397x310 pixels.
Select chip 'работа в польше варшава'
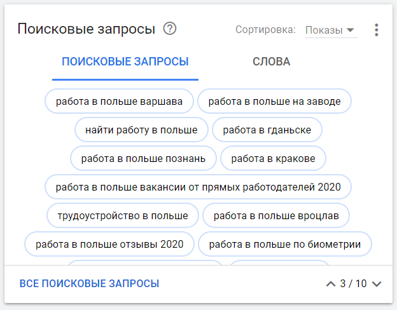pos(119,101)
